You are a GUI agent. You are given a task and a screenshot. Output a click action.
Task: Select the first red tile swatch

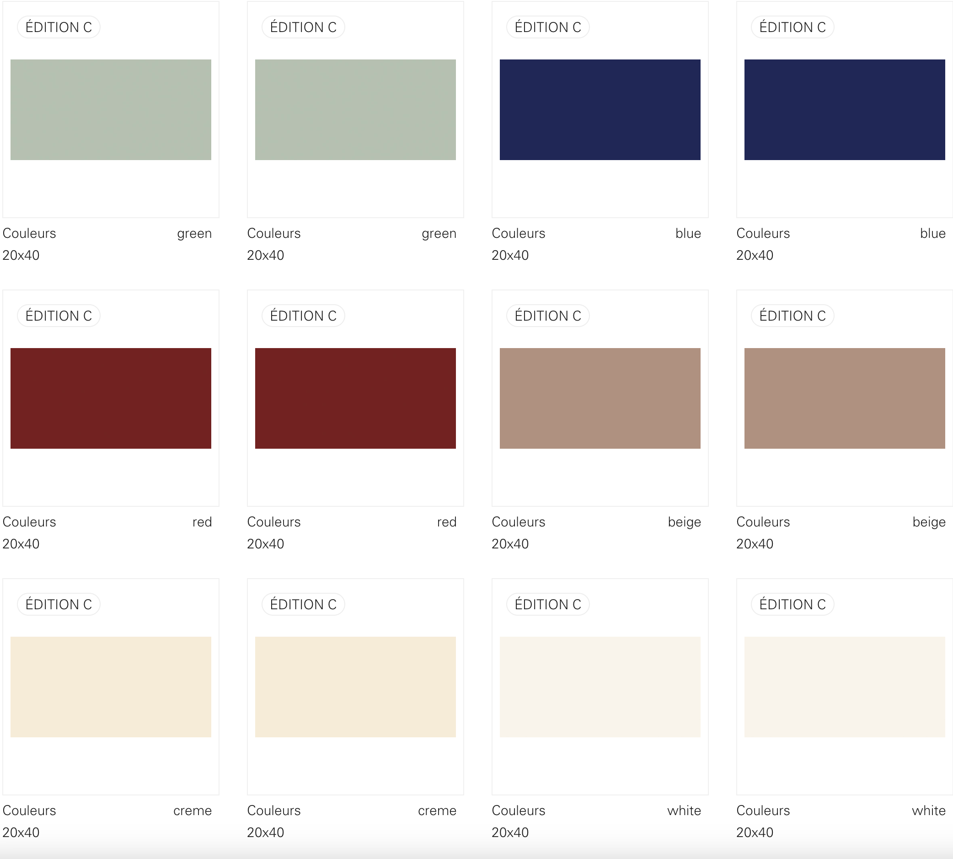coord(110,398)
